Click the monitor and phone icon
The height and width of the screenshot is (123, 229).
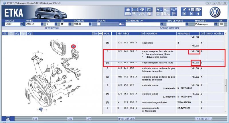click(x=160, y=14)
